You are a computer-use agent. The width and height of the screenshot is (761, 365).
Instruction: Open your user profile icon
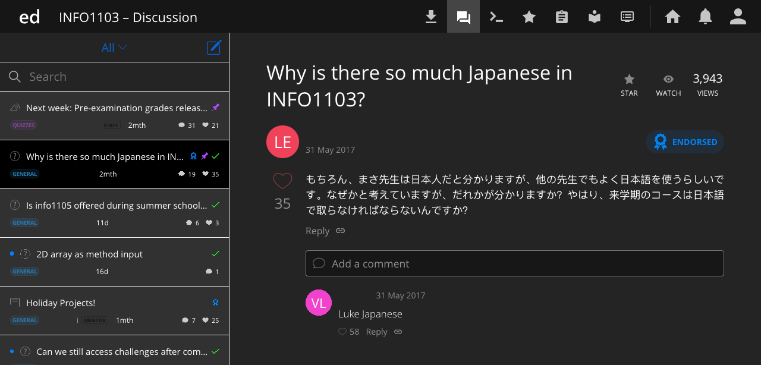738,16
